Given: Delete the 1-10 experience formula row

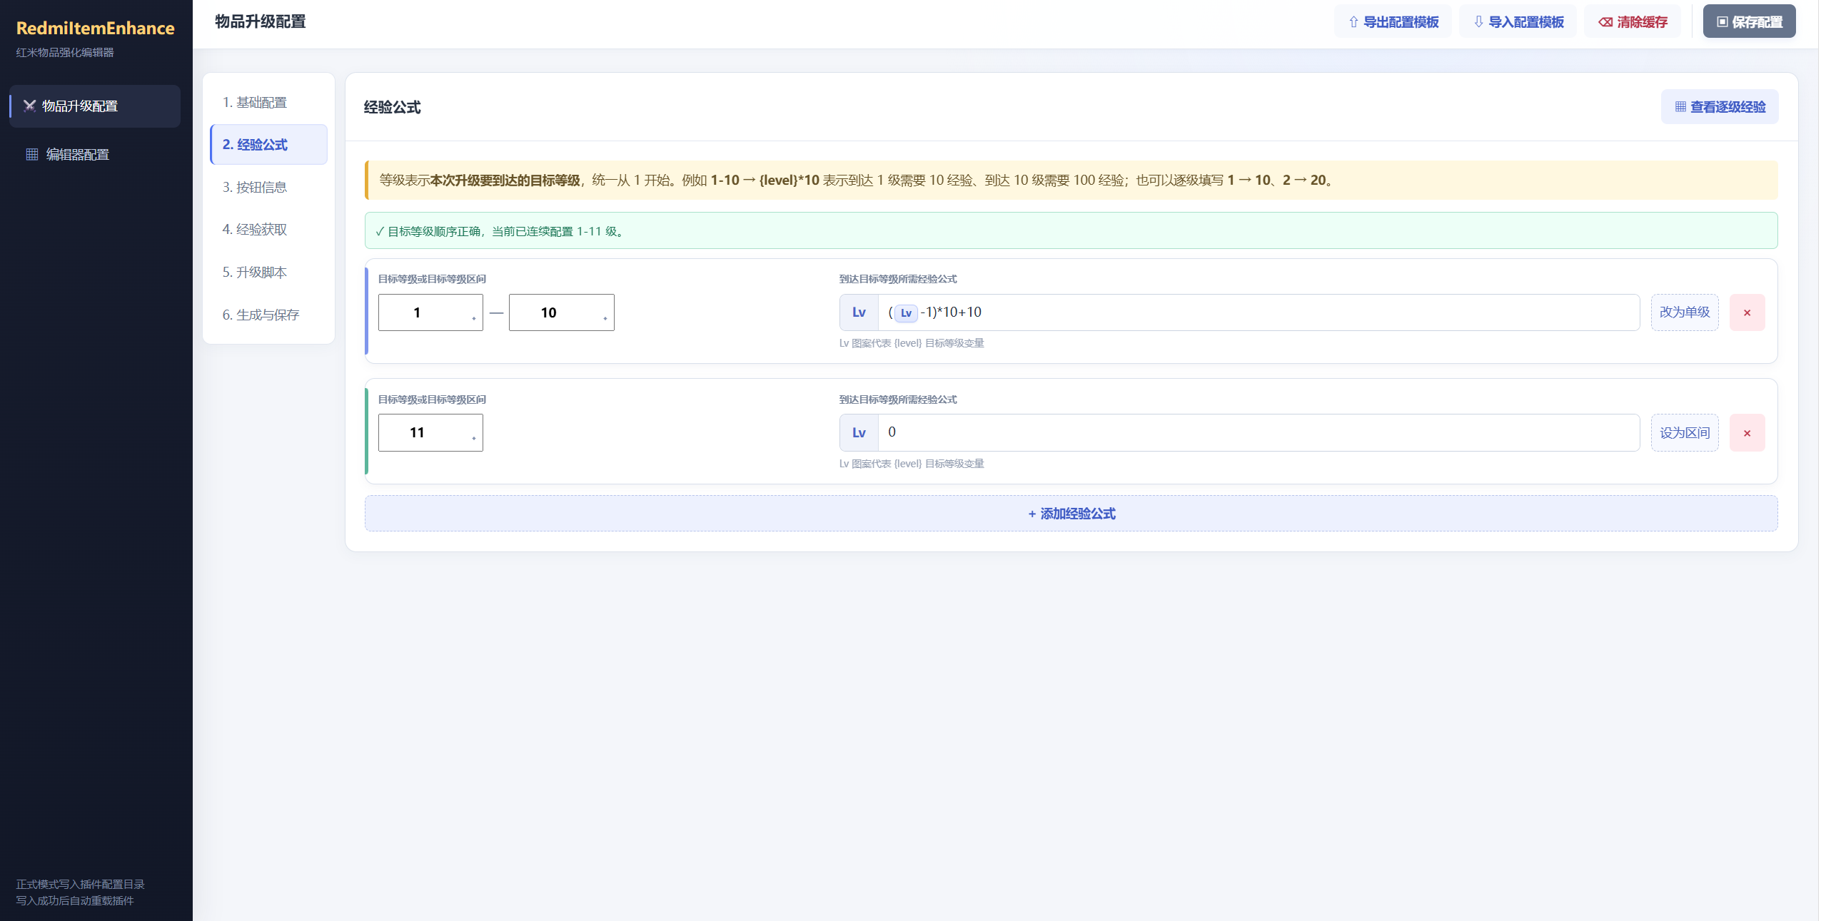Looking at the screenshot, I should click(x=1747, y=312).
